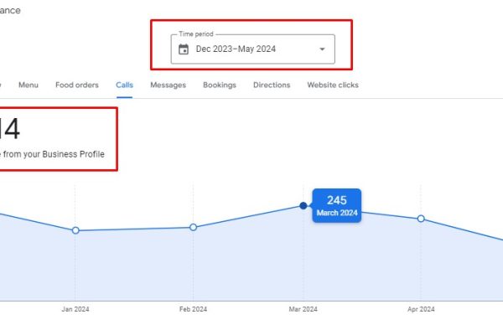Expand the Time period dropdown arrow

click(x=322, y=49)
